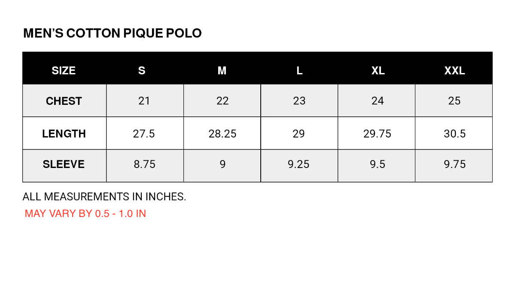The image size is (515, 287).
Task: Click the All Measurements in Inches note
Action: click(x=104, y=197)
